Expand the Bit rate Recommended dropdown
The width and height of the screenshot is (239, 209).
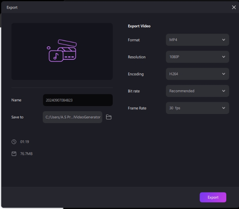pyautogui.click(x=197, y=91)
